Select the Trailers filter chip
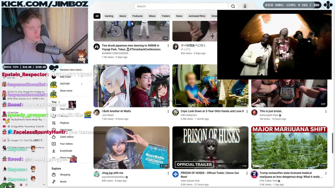 pos(166,16)
